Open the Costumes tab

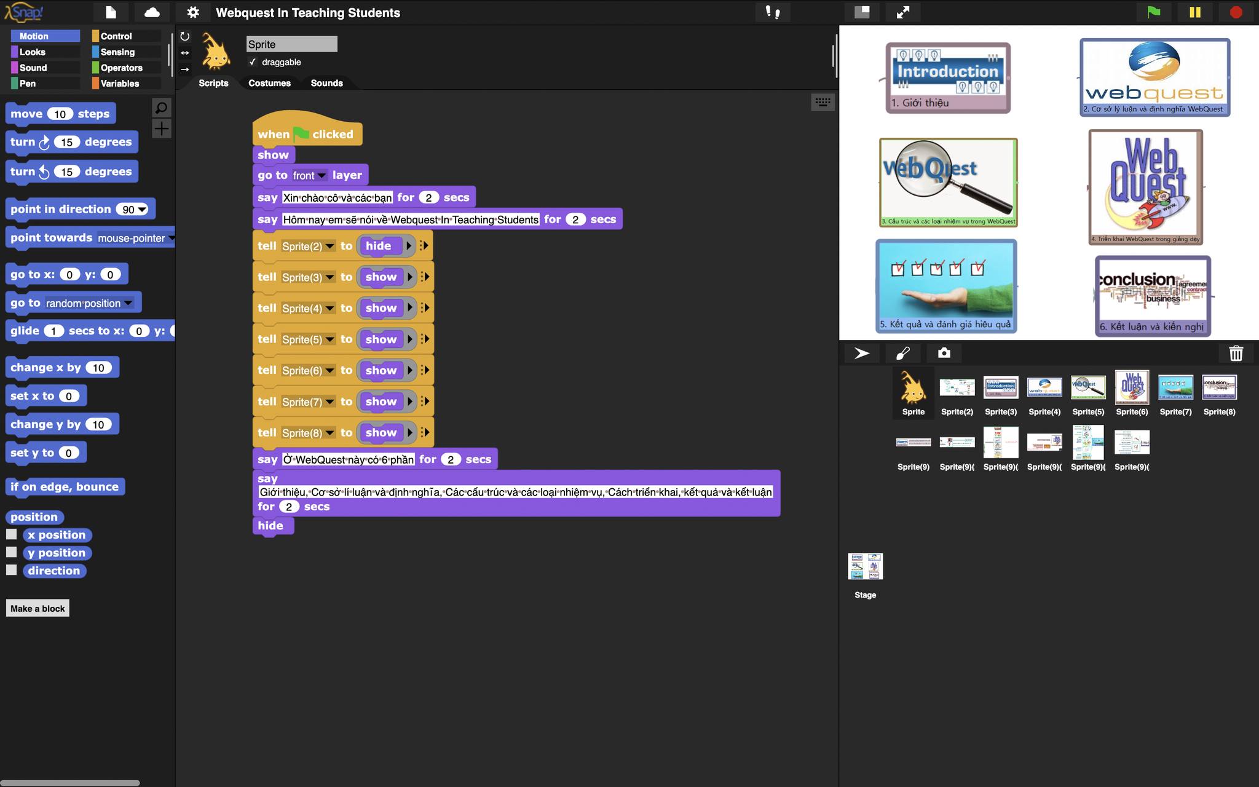click(269, 83)
